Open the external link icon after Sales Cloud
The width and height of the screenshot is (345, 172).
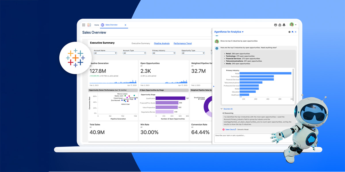tap(235, 130)
